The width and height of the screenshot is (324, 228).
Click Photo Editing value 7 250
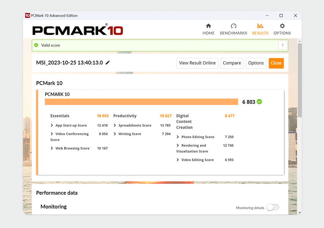tap(229, 137)
